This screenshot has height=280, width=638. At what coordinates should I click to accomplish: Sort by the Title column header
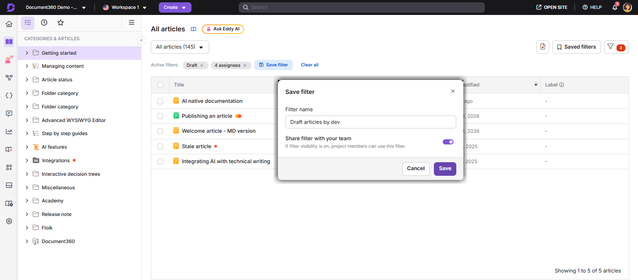click(179, 85)
